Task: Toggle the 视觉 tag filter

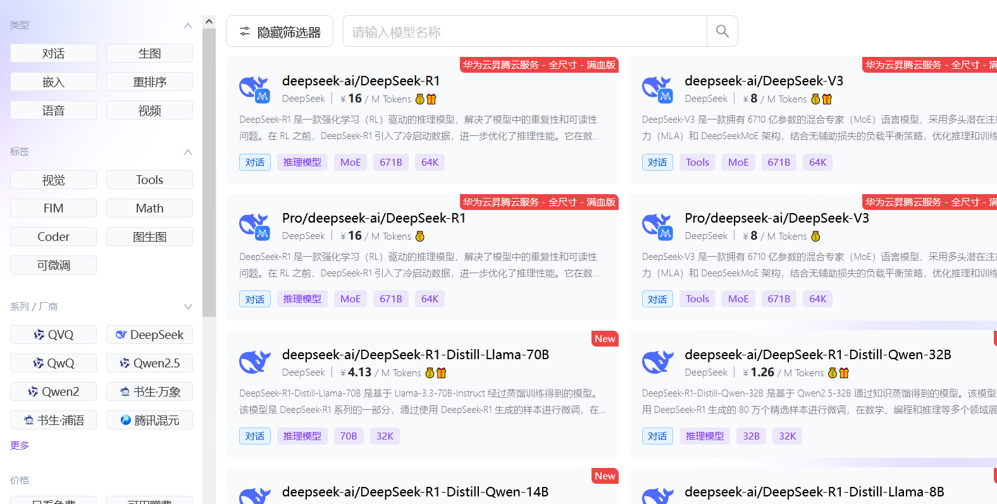Action: [x=53, y=180]
